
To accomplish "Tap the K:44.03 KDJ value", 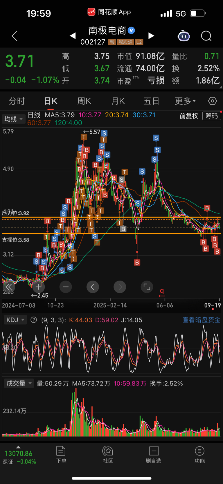I will click(x=80, y=320).
